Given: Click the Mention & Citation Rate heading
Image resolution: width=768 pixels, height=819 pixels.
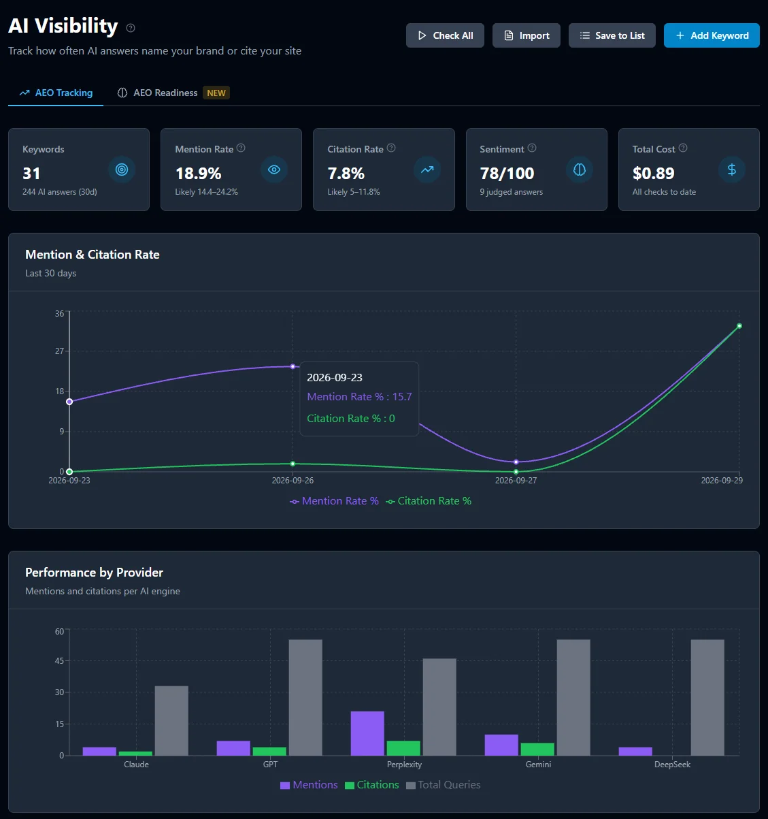Looking at the screenshot, I should pyautogui.click(x=93, y=255).
